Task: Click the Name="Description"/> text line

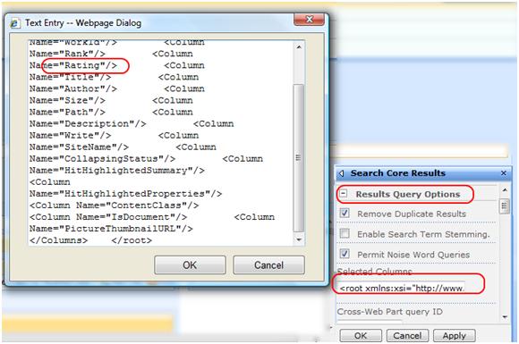Action: (88, 123)
